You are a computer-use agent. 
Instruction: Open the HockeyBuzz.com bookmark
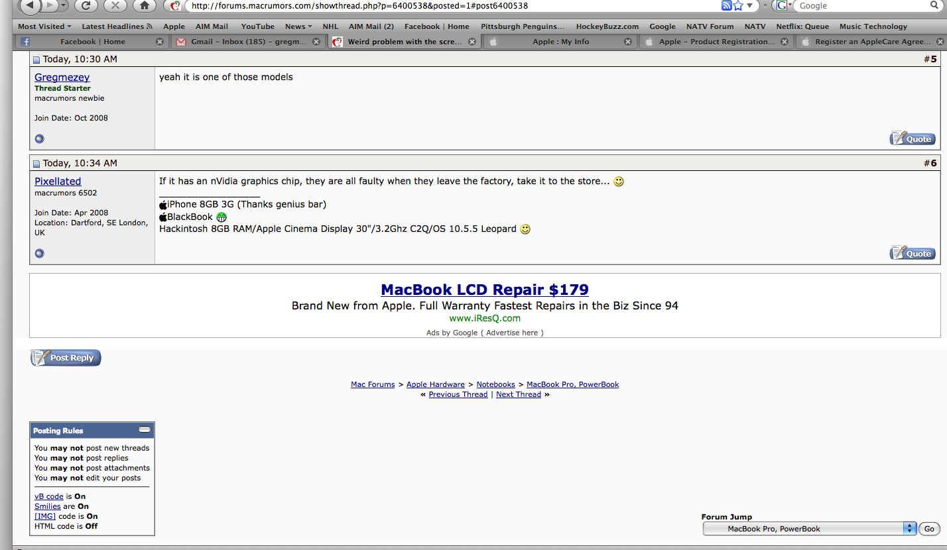[x=607, y=27]
